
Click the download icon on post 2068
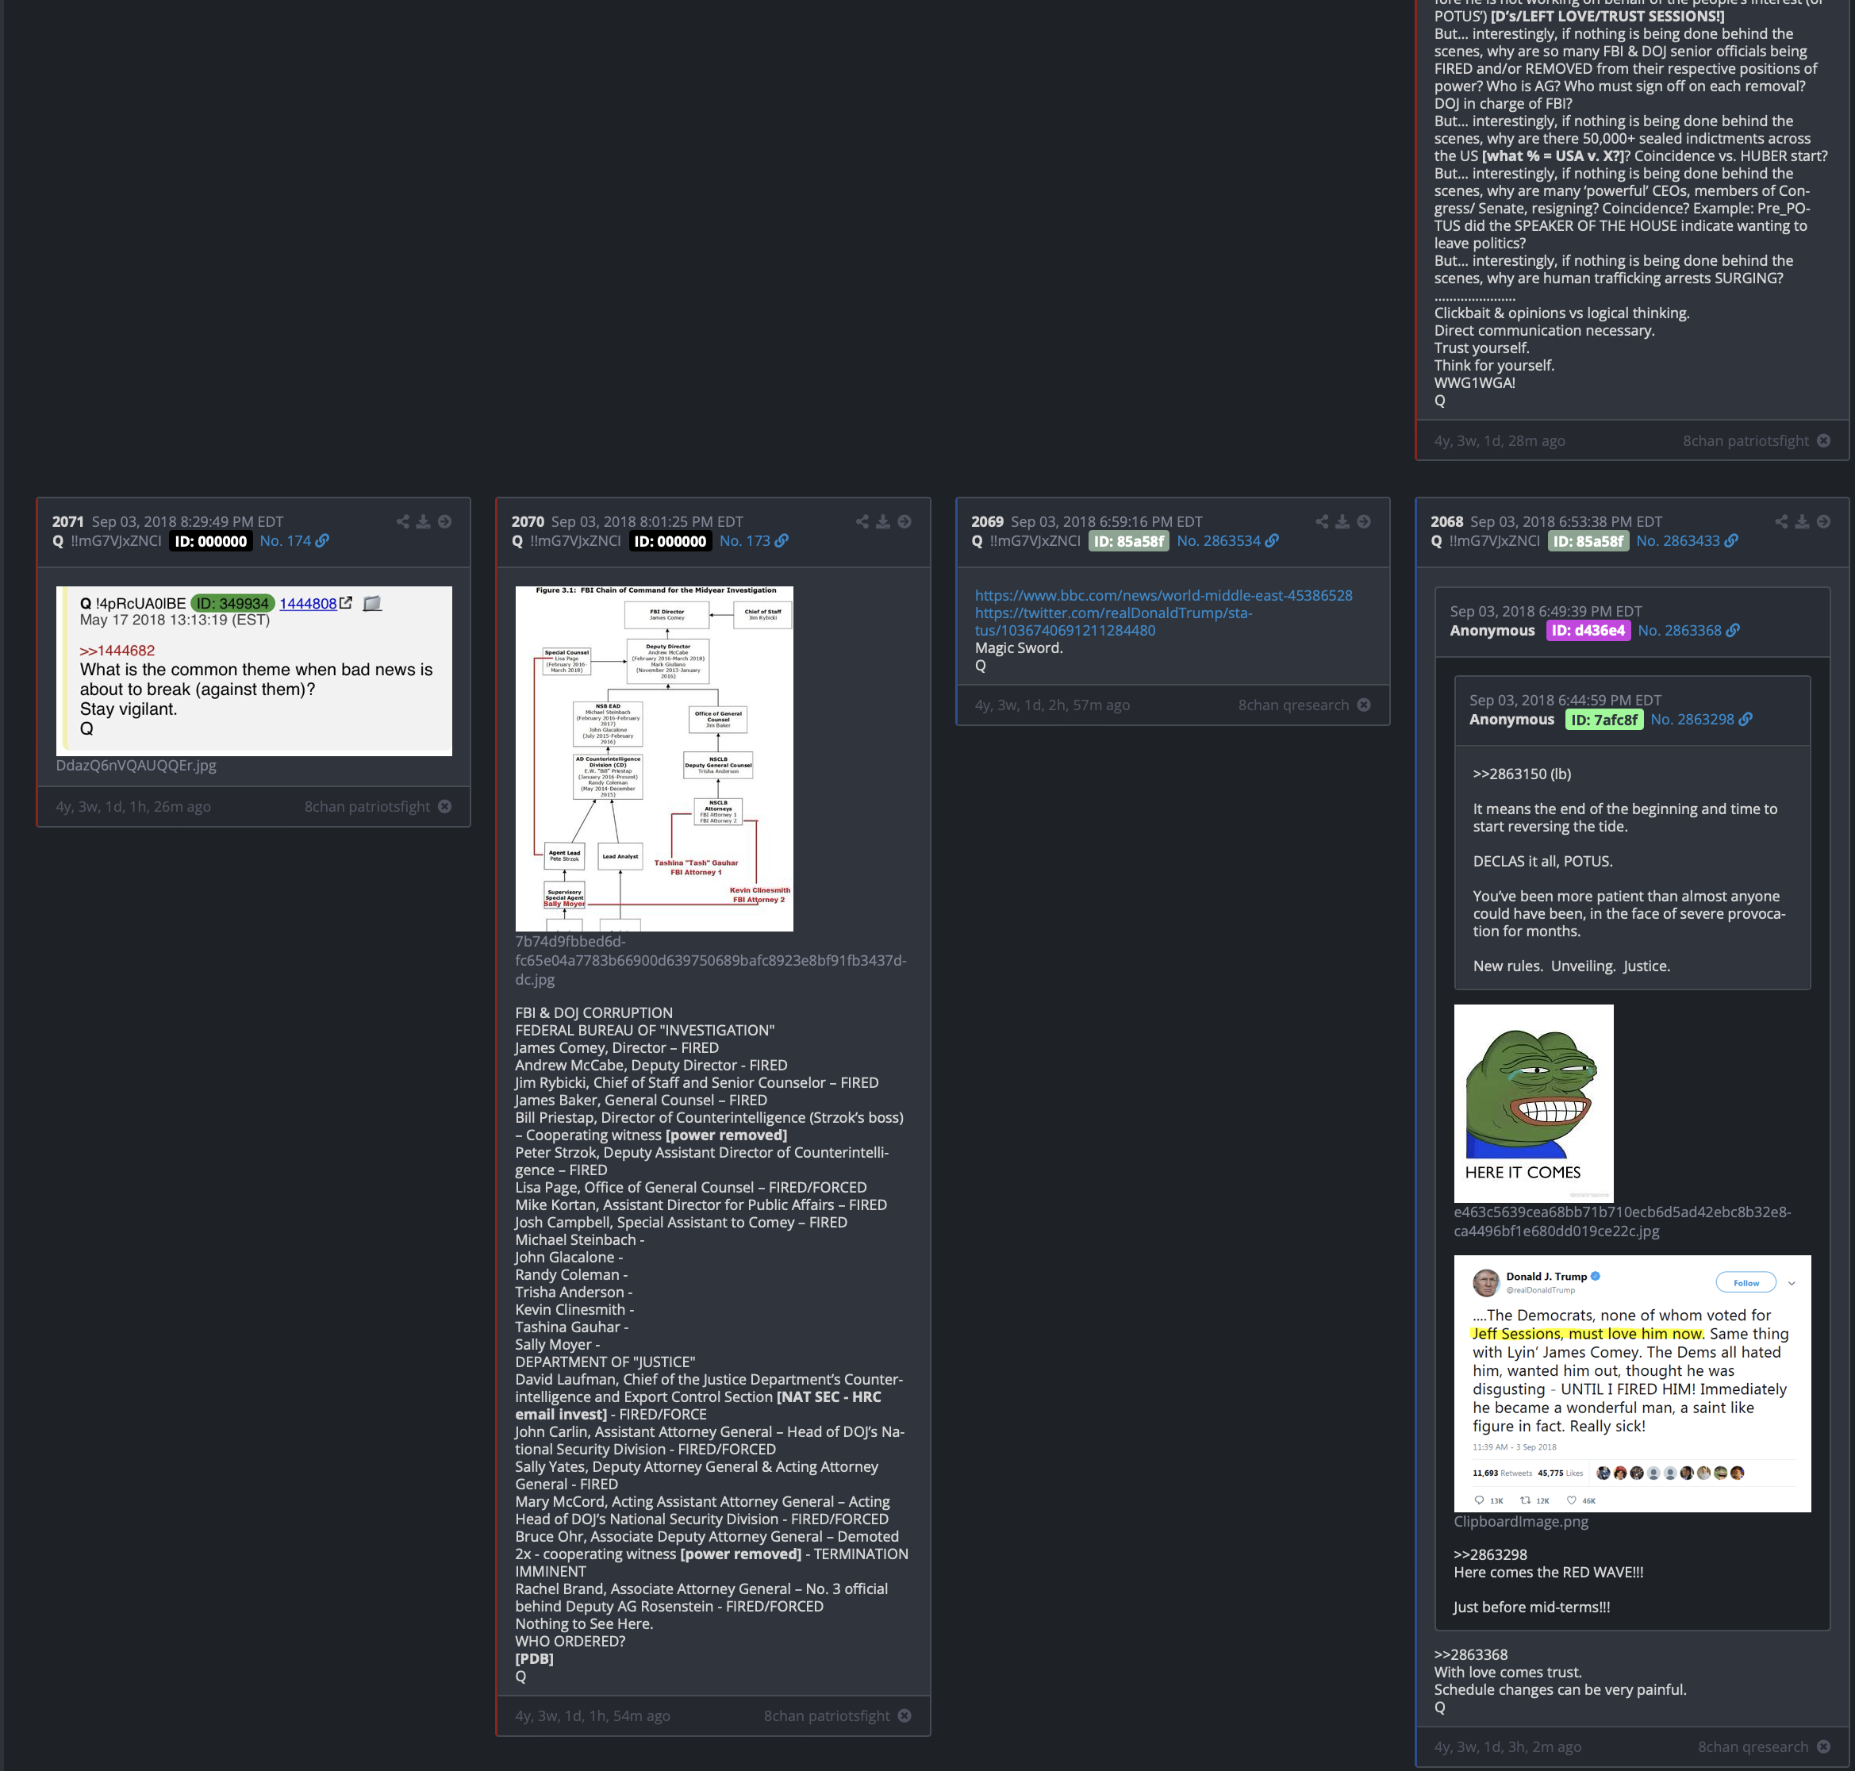point(1802,521)
